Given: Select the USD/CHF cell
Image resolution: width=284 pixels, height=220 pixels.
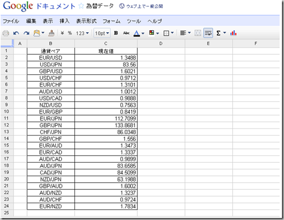Looking at the screenshot, I should click(x=51, y=78).
